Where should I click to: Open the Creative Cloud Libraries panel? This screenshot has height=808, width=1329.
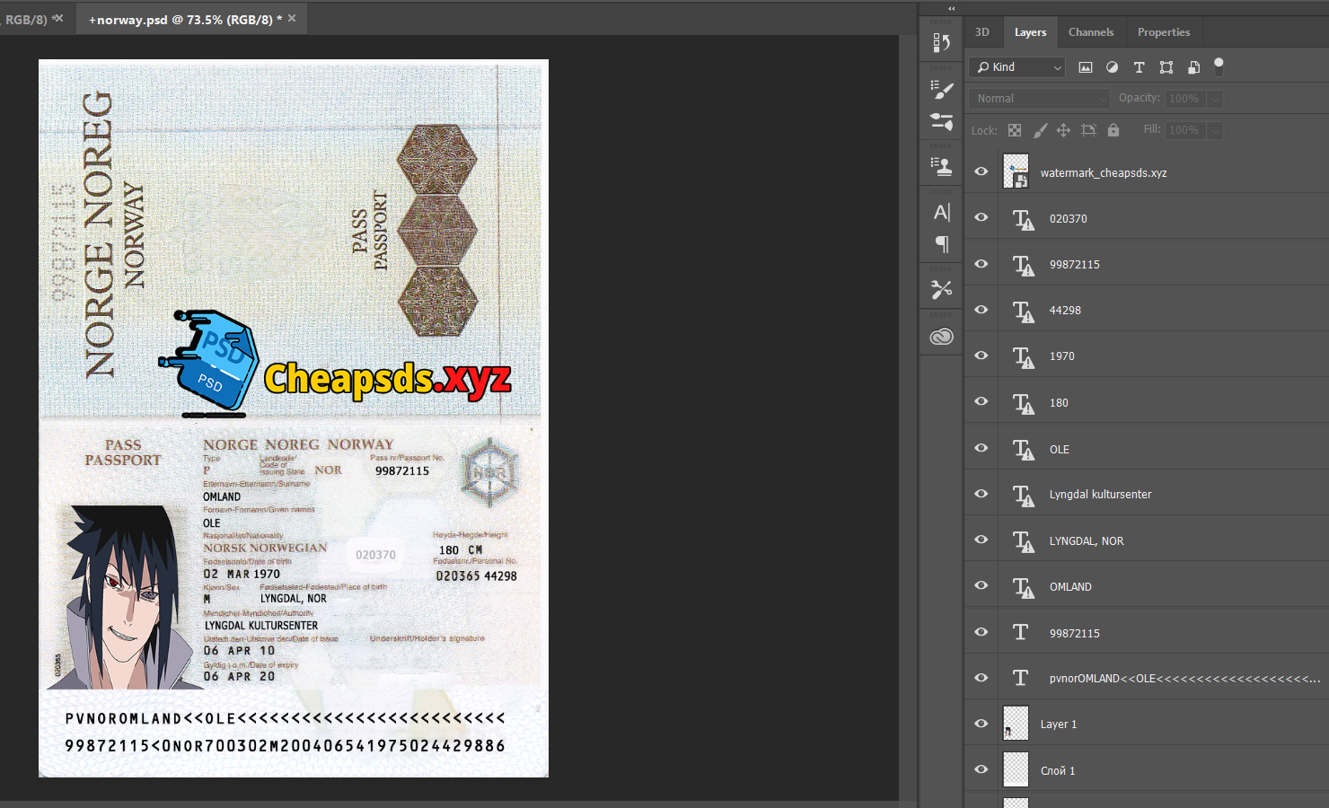[941, 337]
